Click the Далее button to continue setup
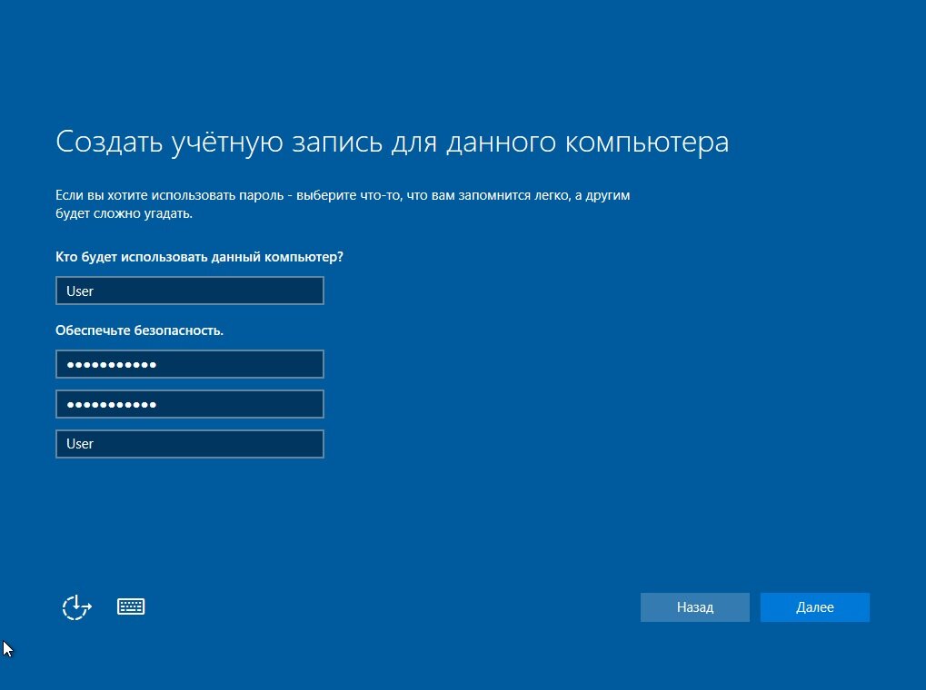The width and height of the screenshot is (926, 690). coord(814,606)
